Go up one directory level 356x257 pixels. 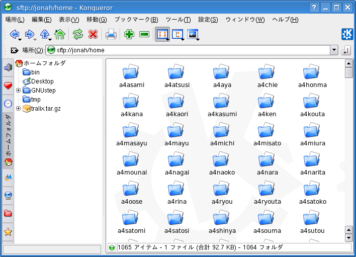click(44, 35)
